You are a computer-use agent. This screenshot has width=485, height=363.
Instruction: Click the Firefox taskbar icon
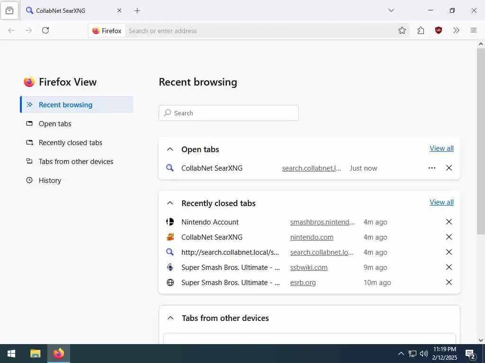point(58,354)
